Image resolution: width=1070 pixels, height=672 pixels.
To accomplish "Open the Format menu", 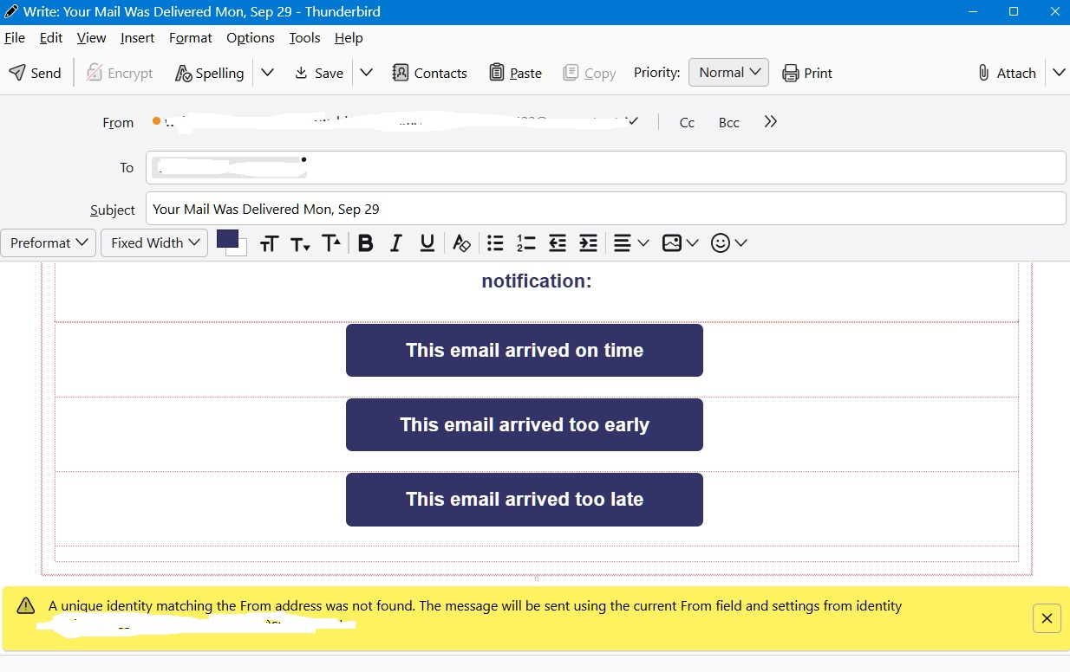I will click(191, 38).
